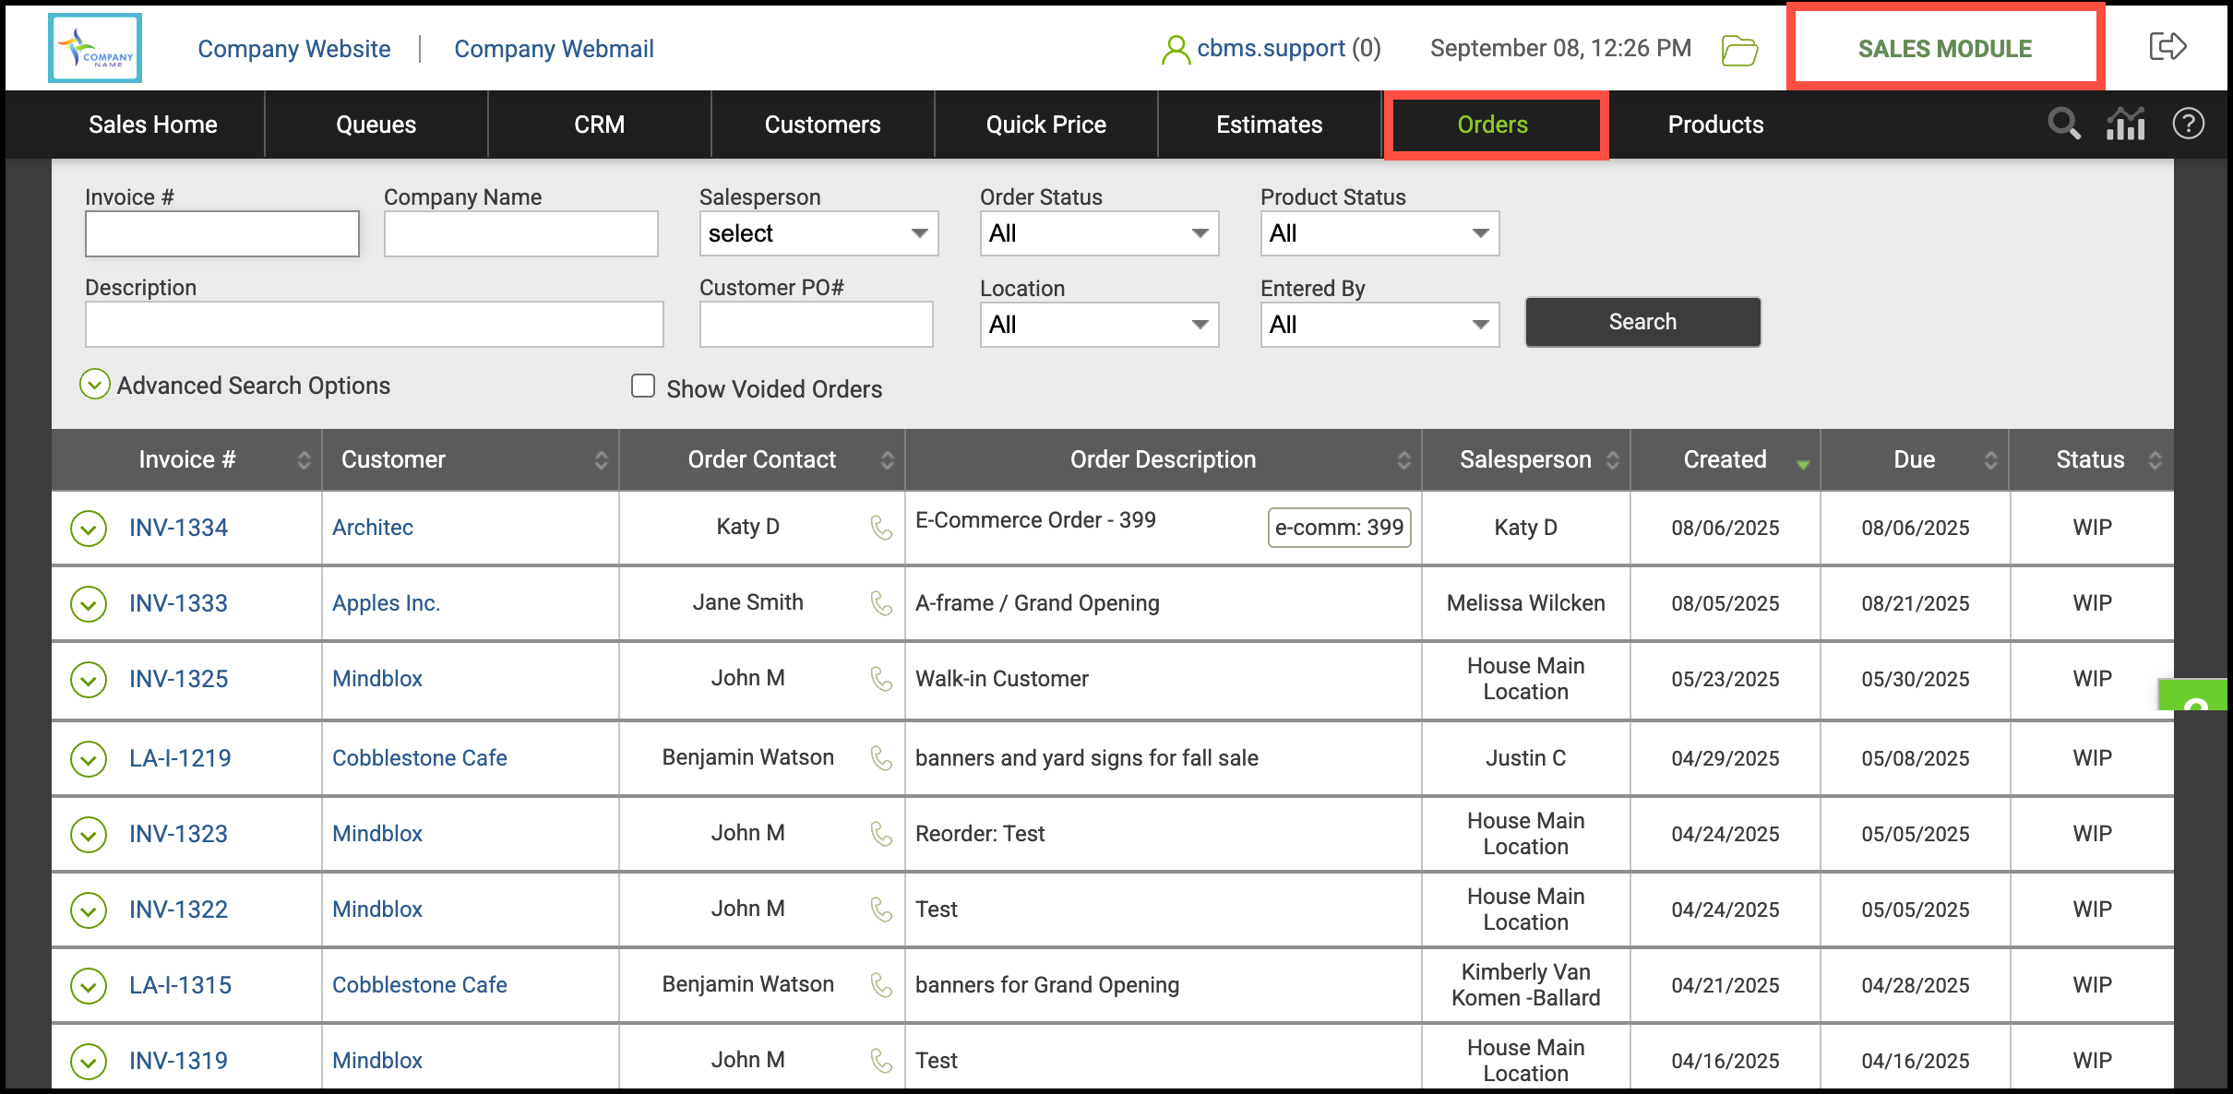2233x1094 pixels.
Task: Click phone icon next to Katy D
Action: coord(881,528)
